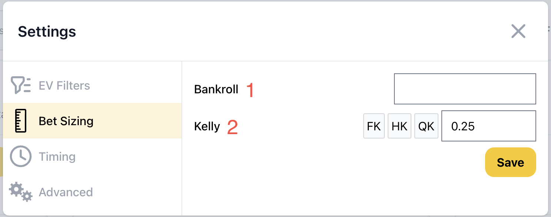This screenshot has width=551, height=217.
Task: Click the Kelly value field showing 0.25
Action: click(x=489, y=126)
